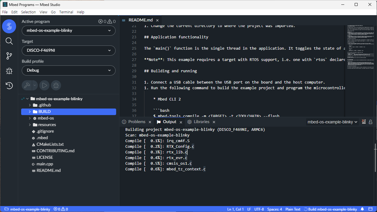Open the Active program dropdown
This screenshot has width=377, height=212.
click(68, 30)
